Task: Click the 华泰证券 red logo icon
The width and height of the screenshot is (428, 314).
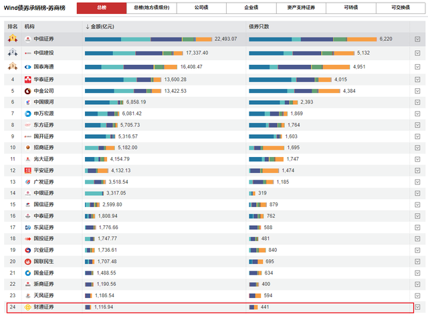Action: point(27,80)
